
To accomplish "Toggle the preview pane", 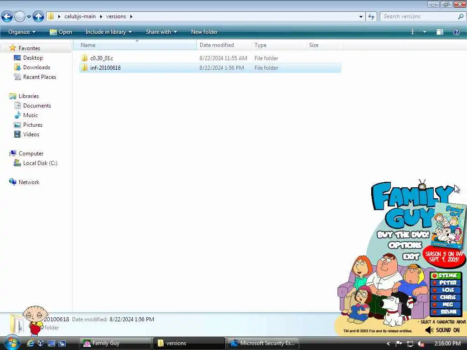I will tap(440, 32).
